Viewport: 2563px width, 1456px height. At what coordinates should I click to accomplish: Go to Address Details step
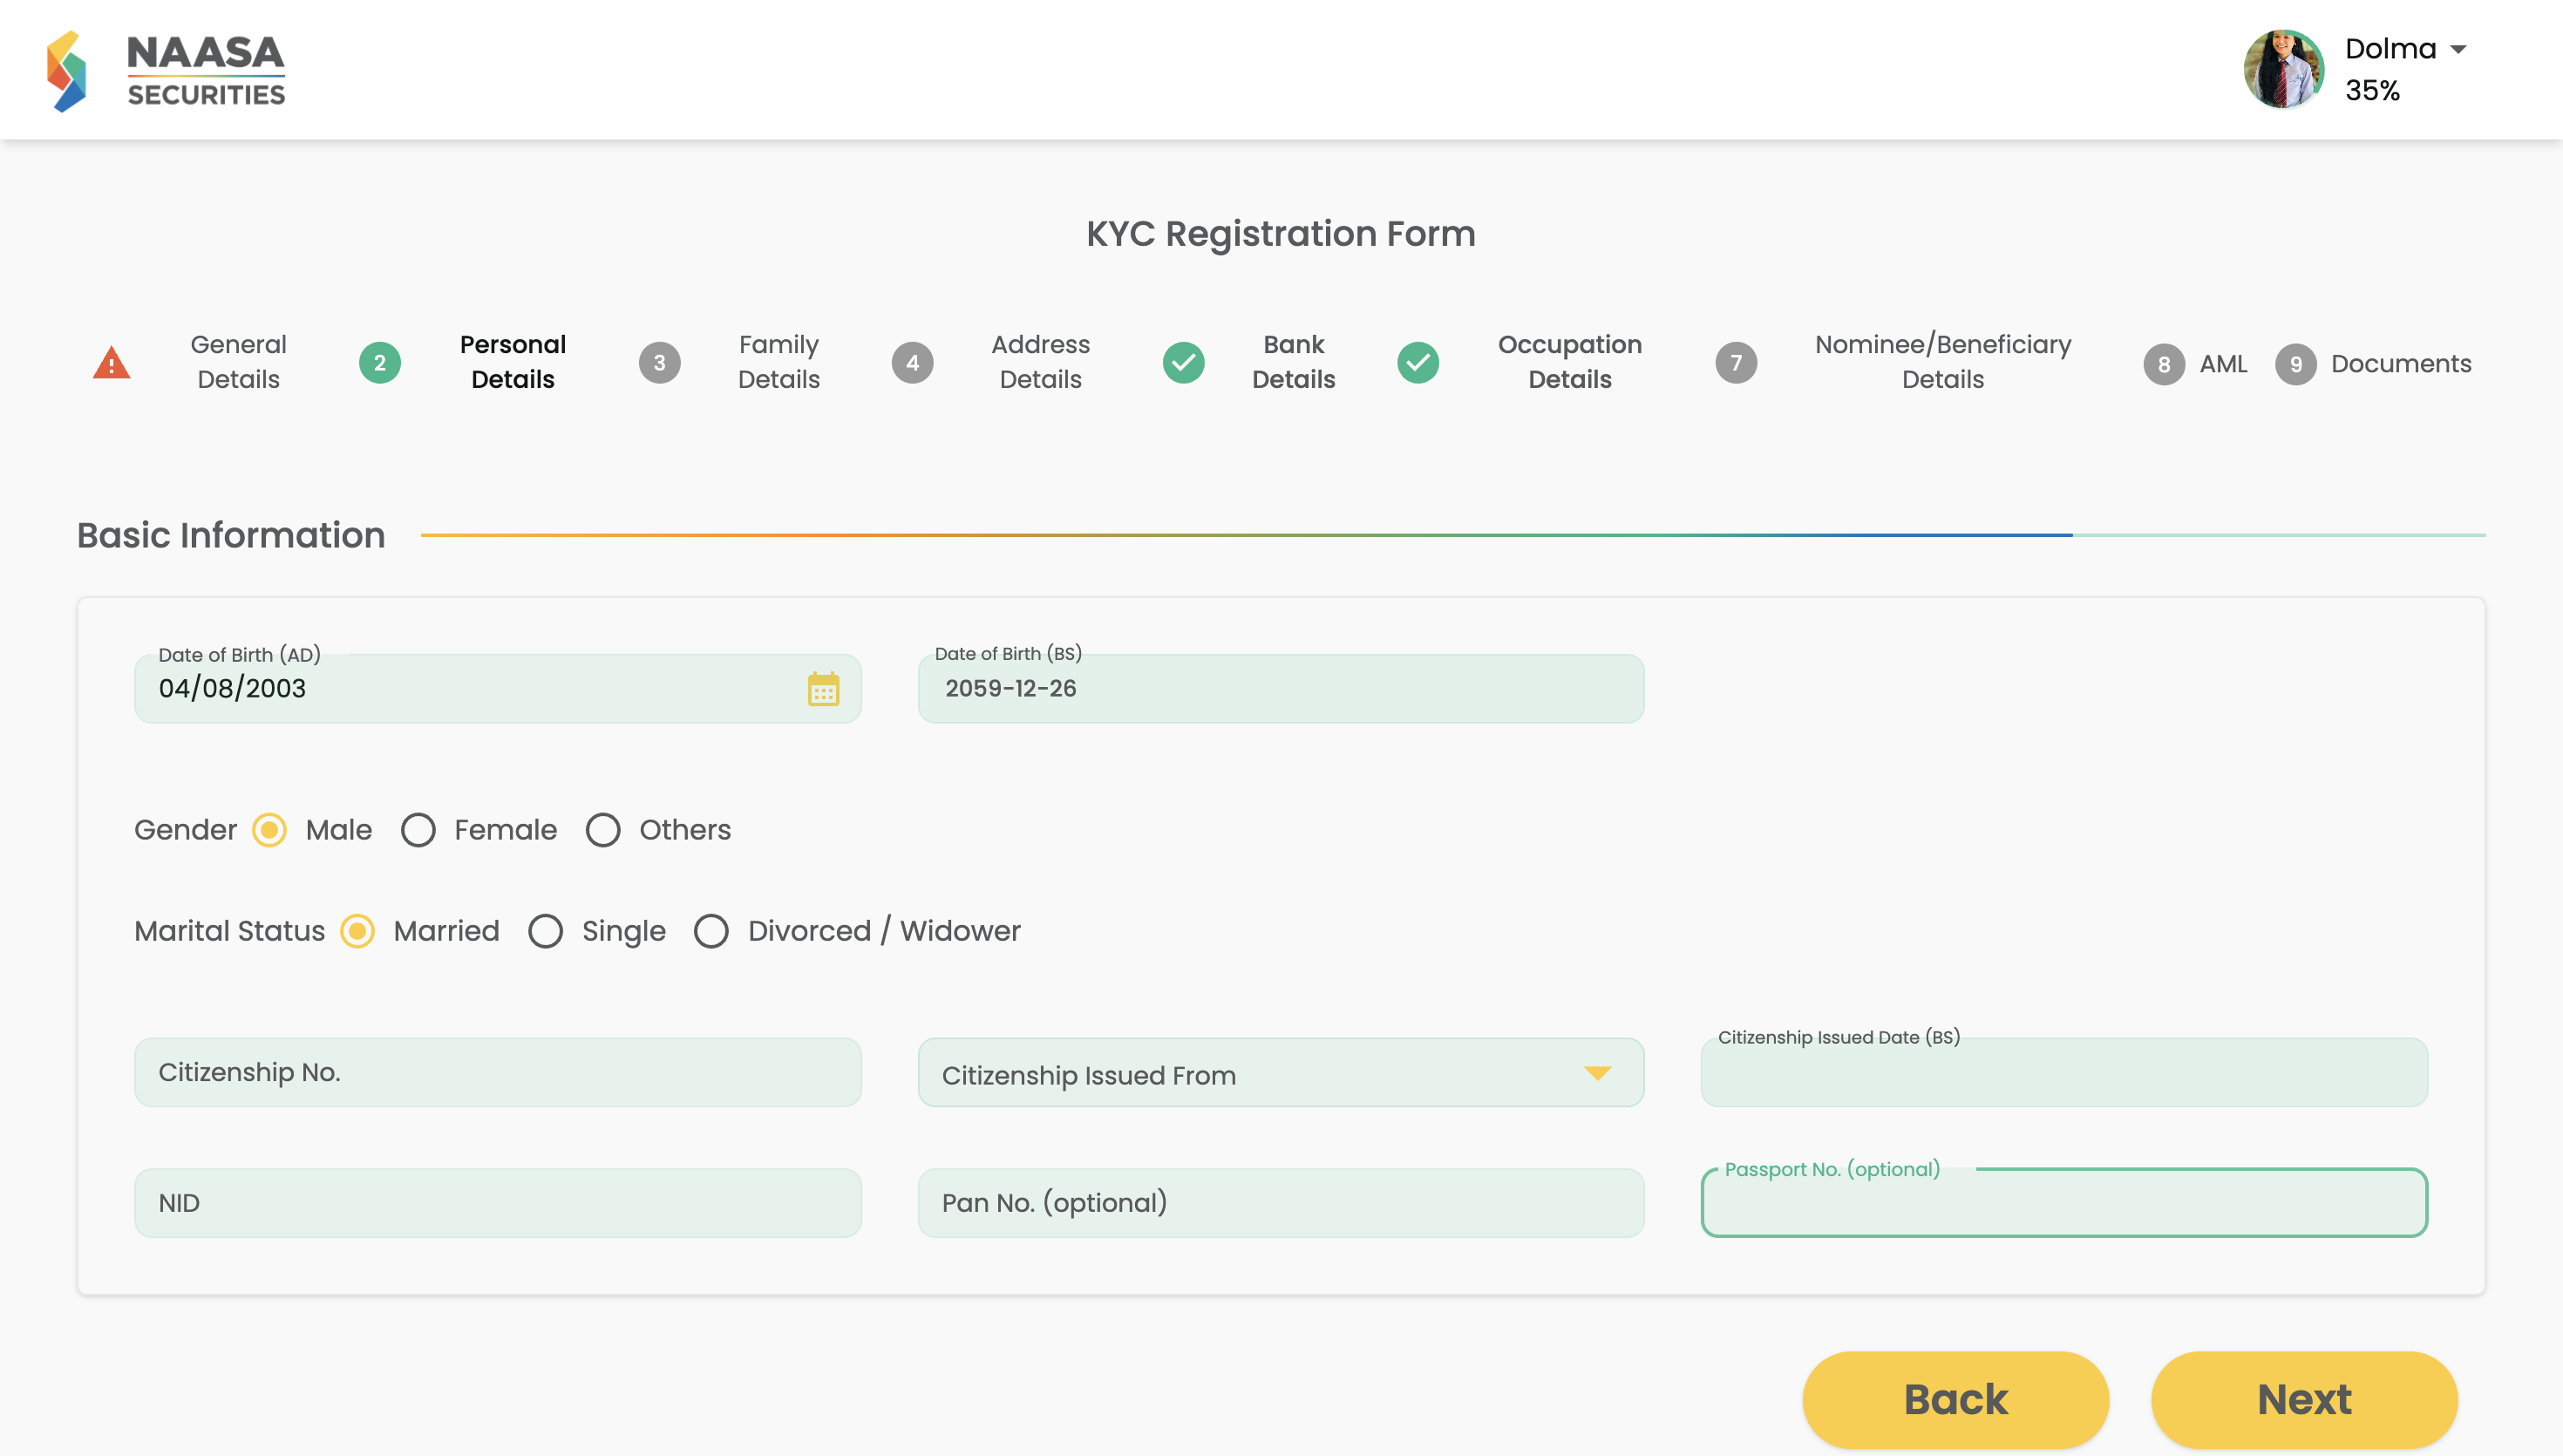(x=1041, y=362)
